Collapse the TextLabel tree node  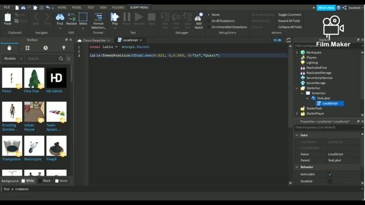(x=307, y=99)
